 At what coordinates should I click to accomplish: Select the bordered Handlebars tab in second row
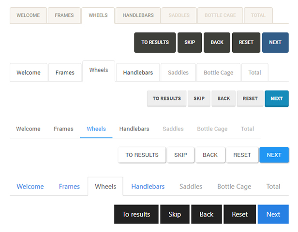pyautogui.click(x=138, y=72)
